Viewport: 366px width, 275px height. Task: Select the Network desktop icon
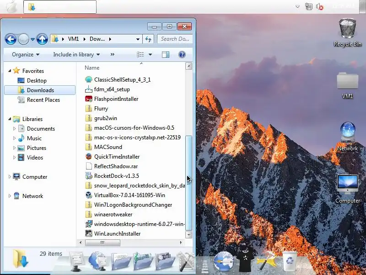(x=347, y=137)
